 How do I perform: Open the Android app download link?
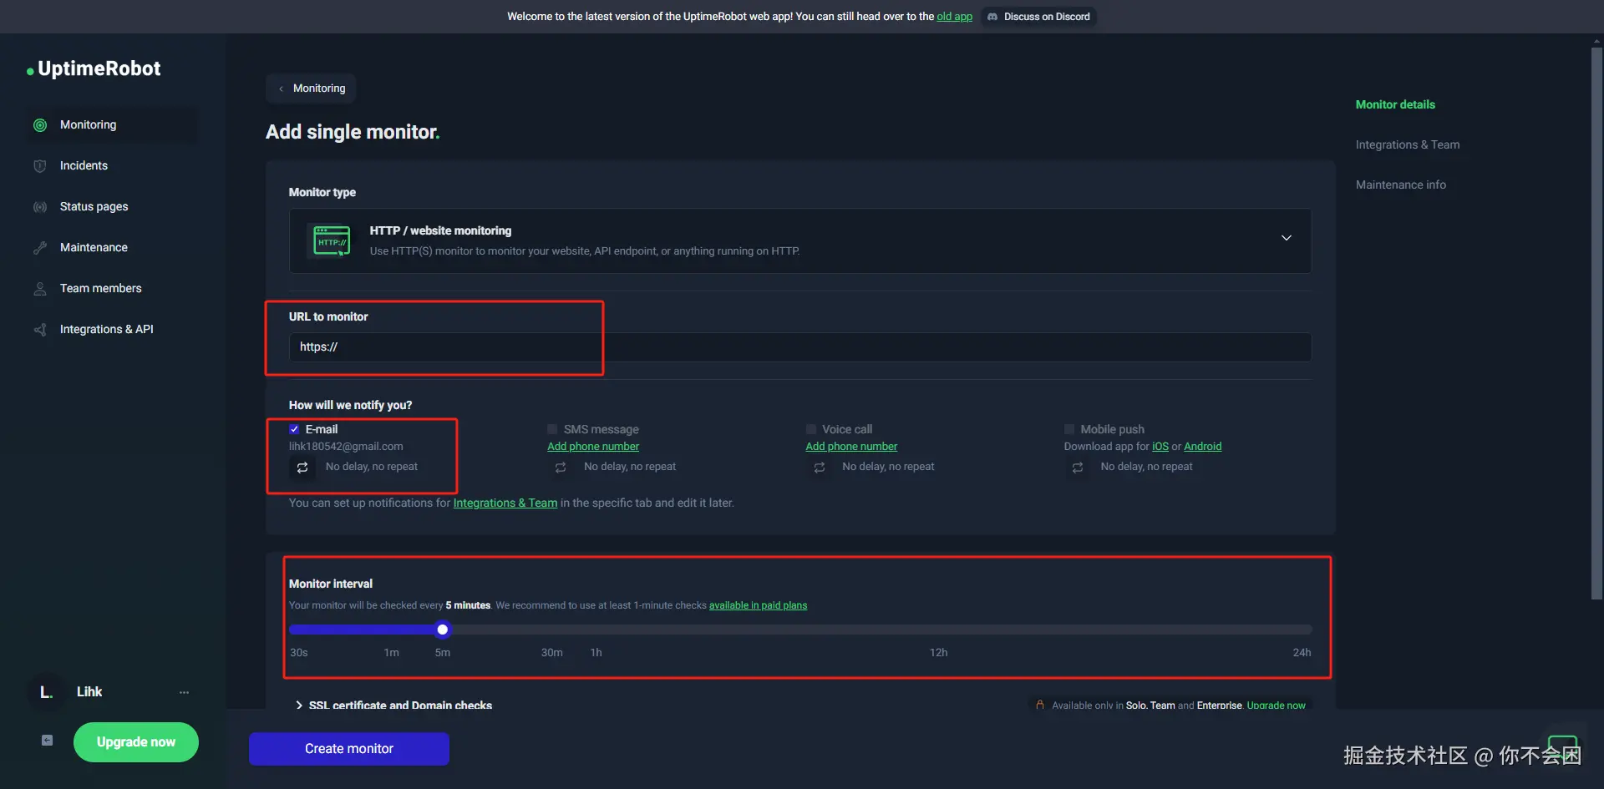[x=1203, y=447]
